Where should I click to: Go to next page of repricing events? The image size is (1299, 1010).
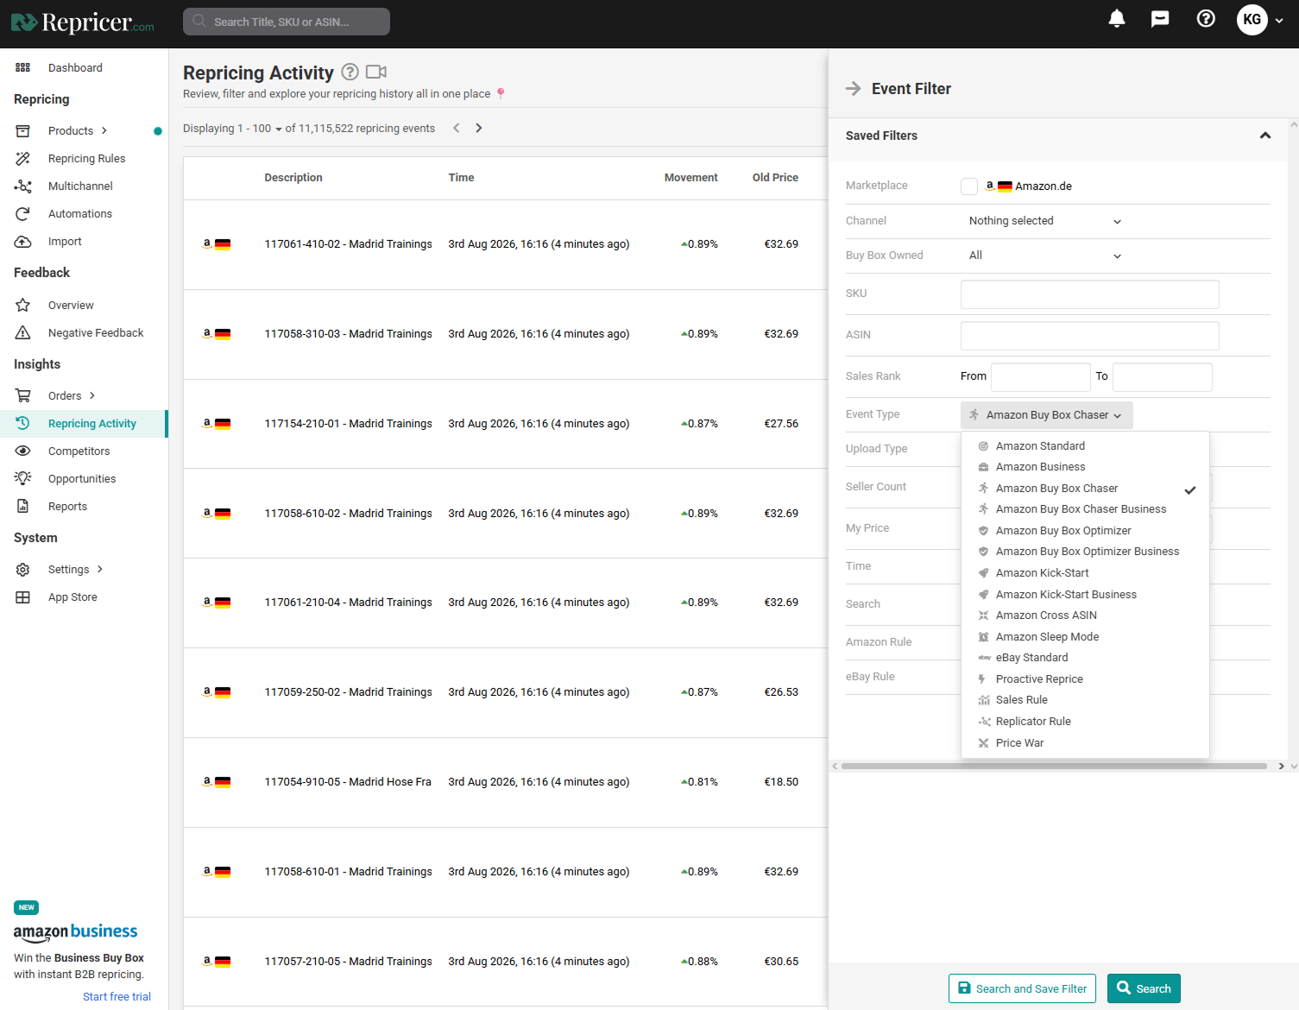tap(479, 129)
